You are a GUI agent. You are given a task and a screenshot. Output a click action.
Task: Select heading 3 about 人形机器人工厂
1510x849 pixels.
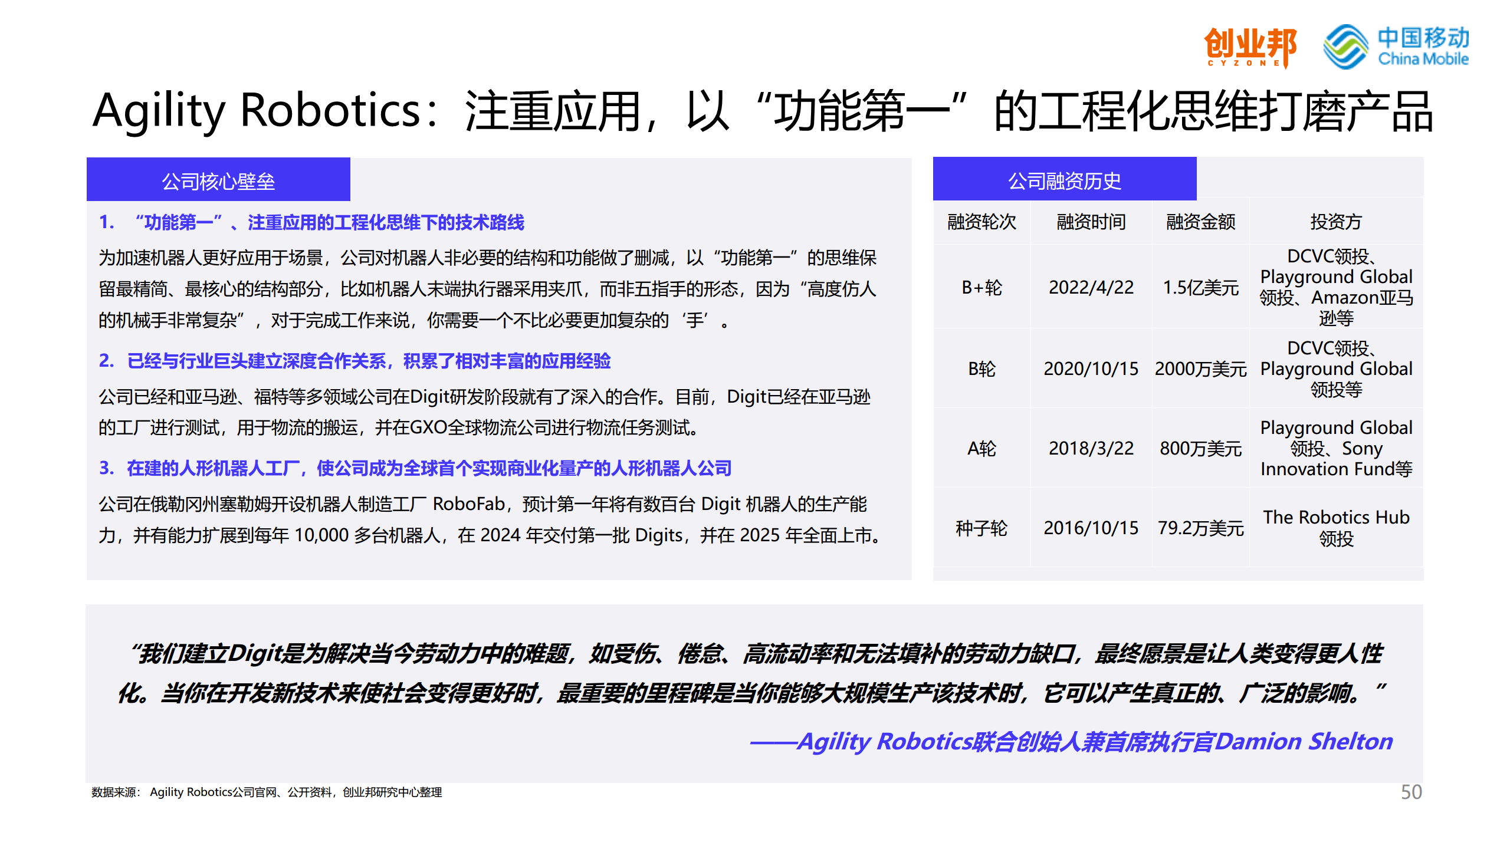click(415, 468)
